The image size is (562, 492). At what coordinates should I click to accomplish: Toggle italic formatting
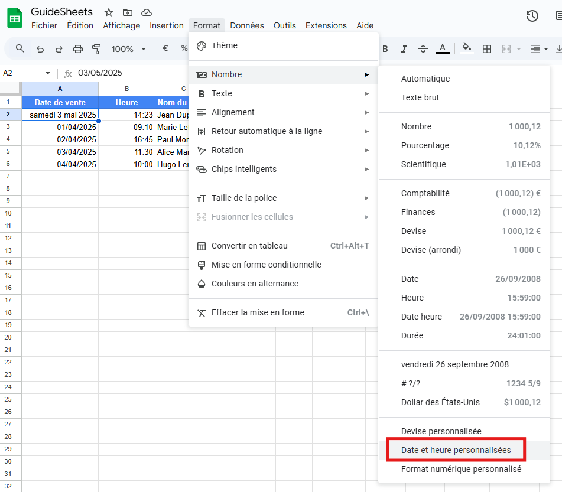coord(404,49)
